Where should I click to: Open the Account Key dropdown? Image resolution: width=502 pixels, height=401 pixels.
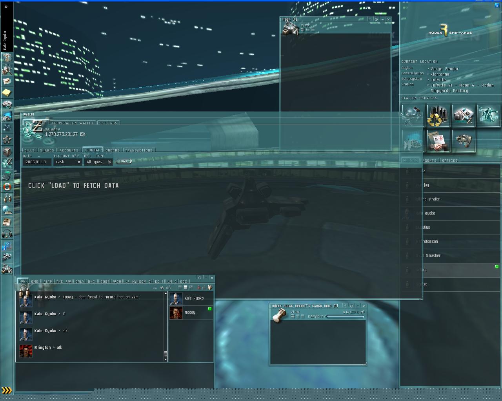(67, 162)
